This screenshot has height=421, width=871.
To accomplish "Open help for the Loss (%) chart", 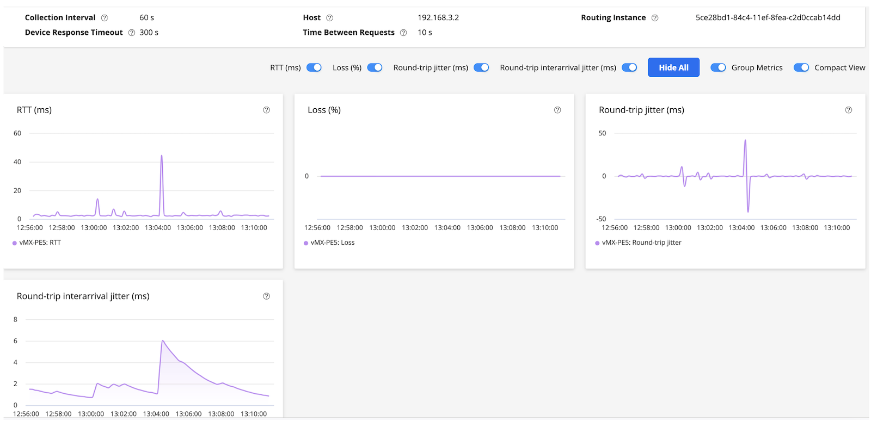I will (557, 110).
